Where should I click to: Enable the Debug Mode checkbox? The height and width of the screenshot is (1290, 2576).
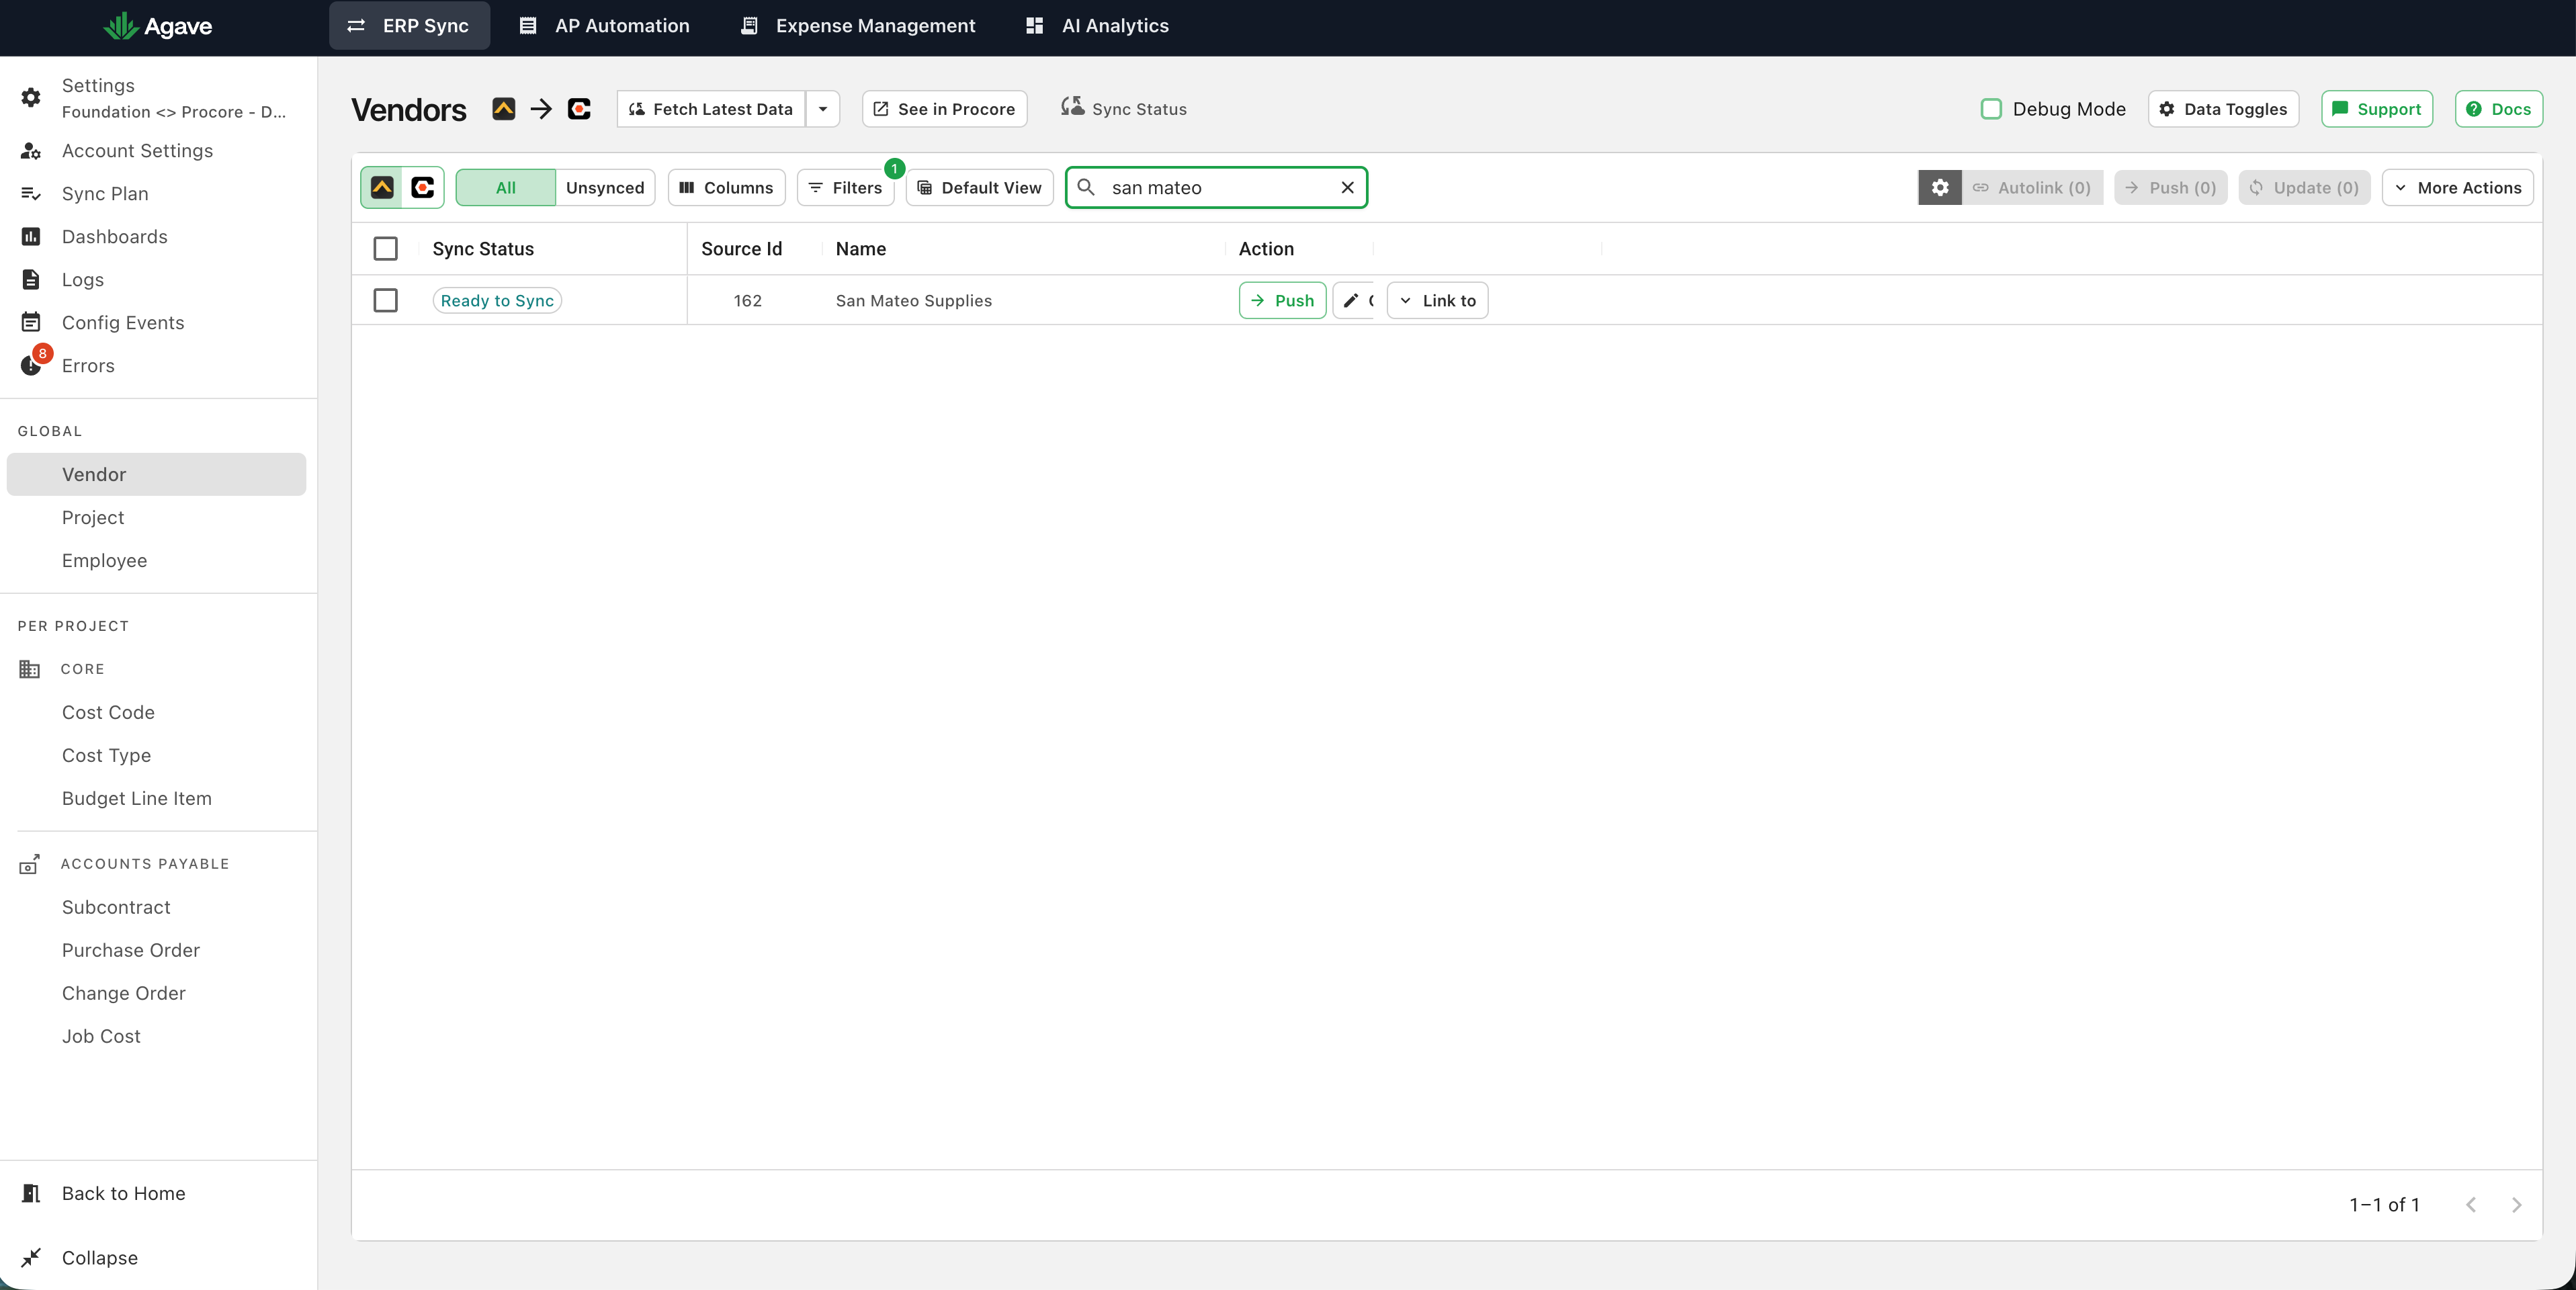pyautogui.click(x=1991, y=109)
